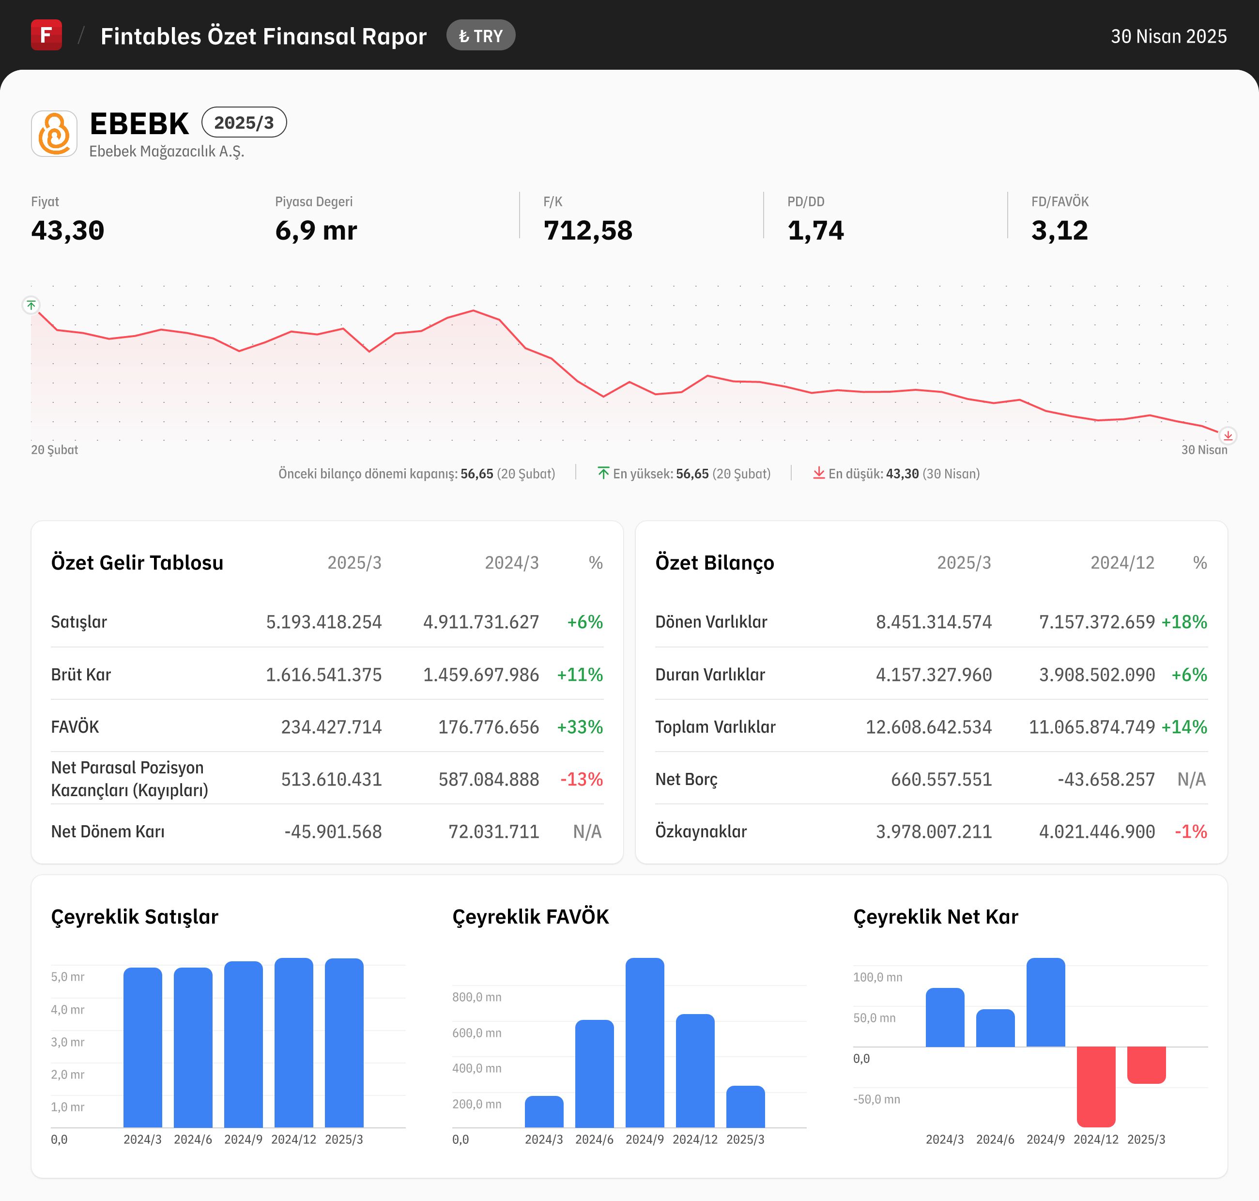
Task: Click Özkaynaklar -1% change
Action: coord(1191,831)
